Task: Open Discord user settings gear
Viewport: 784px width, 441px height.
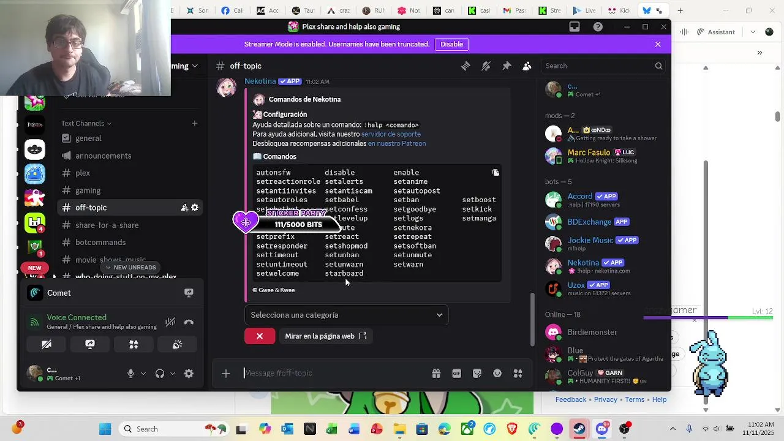Action: [189, 374]
